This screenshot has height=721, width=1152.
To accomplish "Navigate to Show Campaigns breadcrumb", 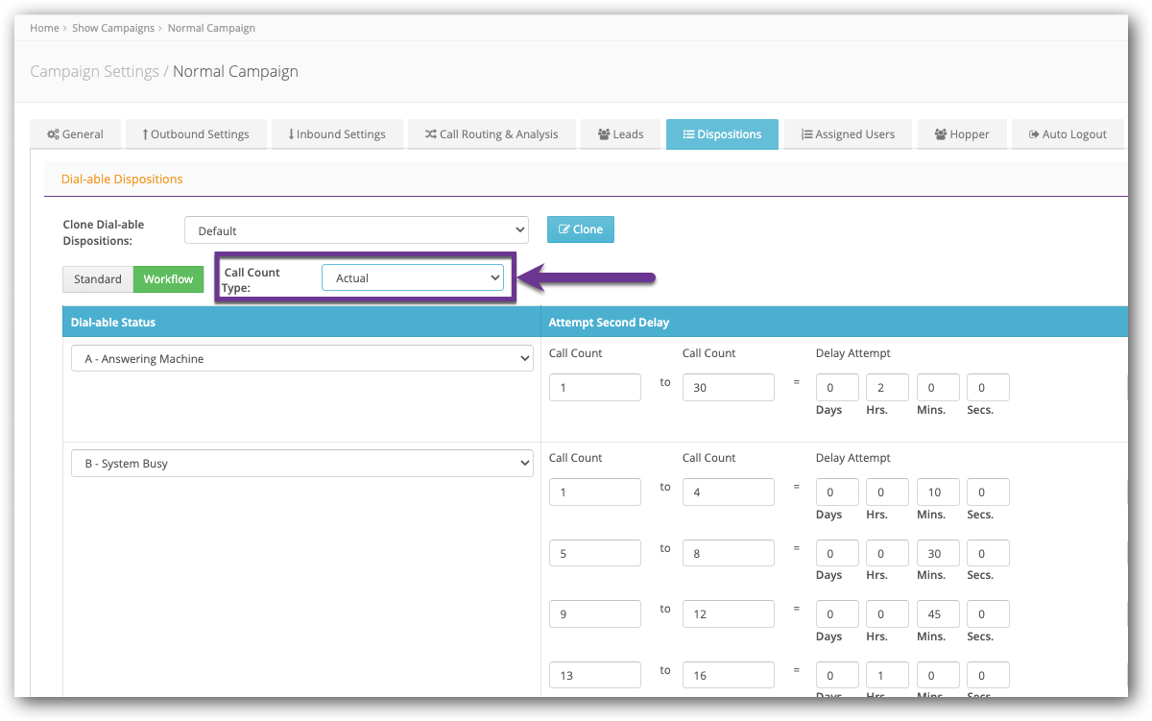I will coord(113,28).
